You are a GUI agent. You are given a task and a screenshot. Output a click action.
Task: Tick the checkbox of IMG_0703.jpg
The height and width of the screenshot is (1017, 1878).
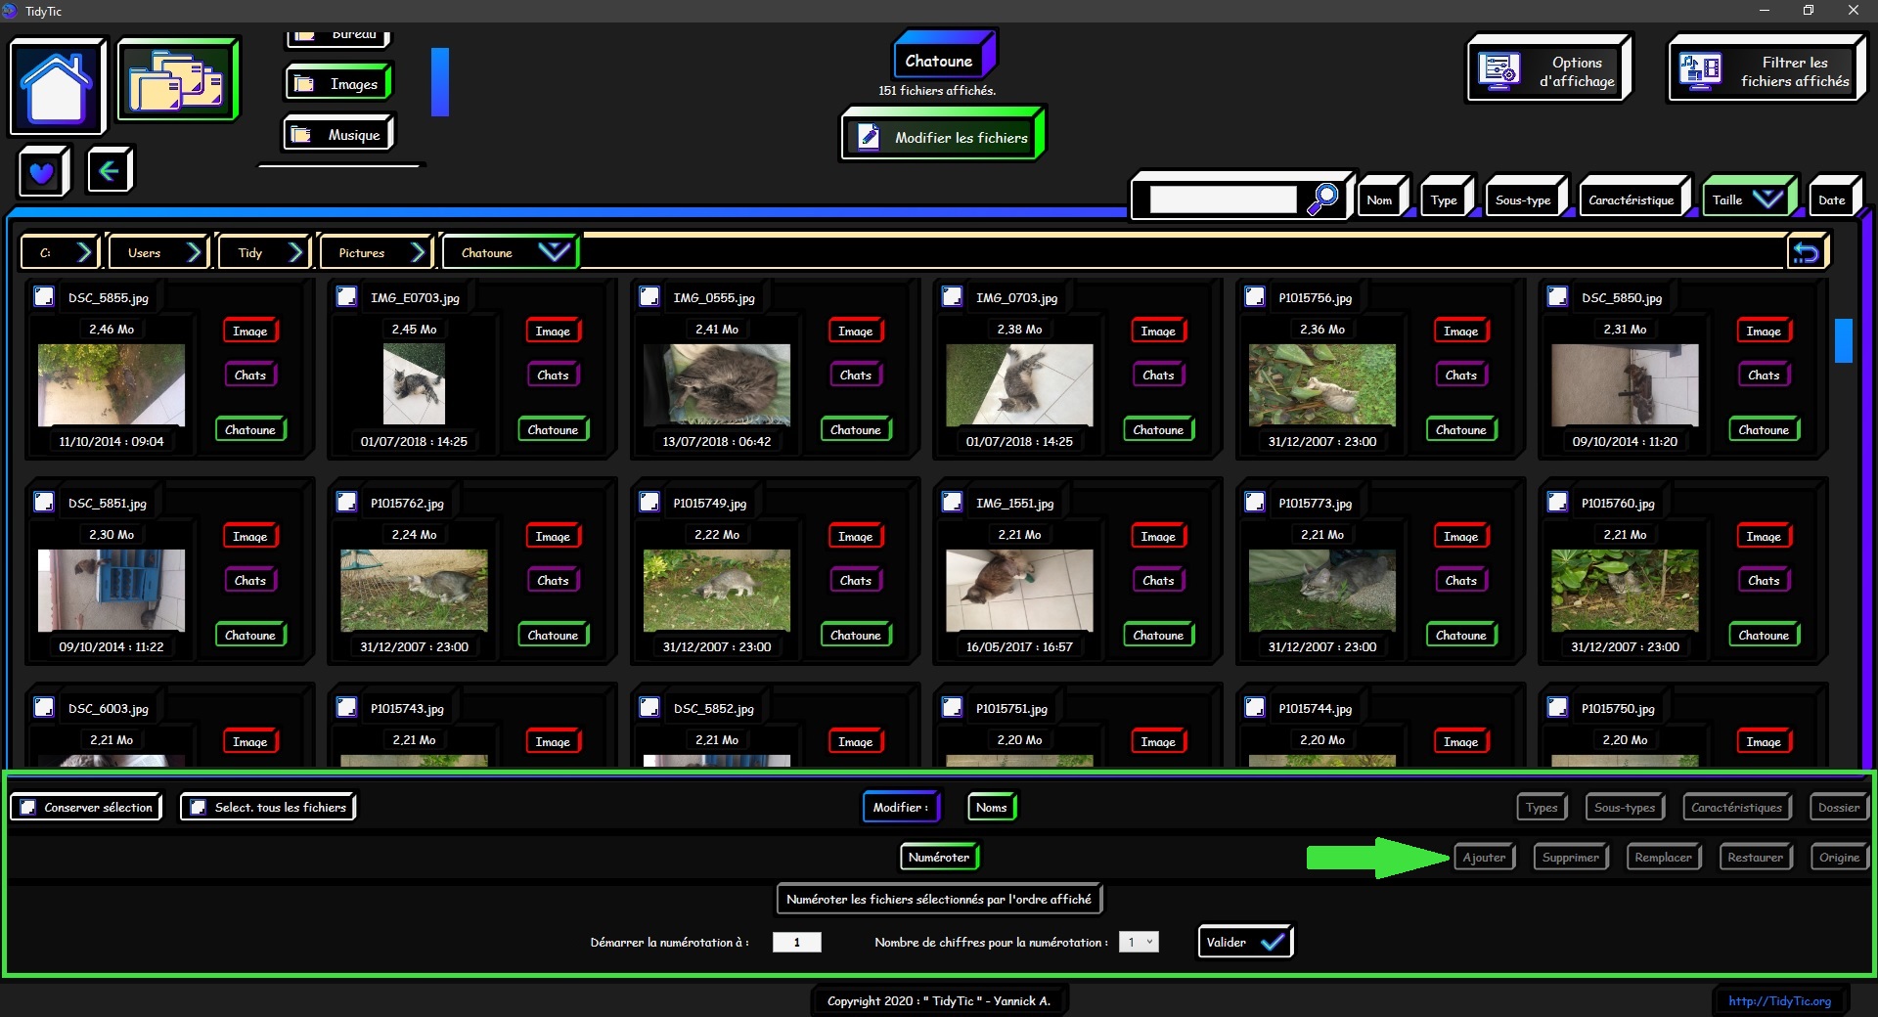coord(952,296)
